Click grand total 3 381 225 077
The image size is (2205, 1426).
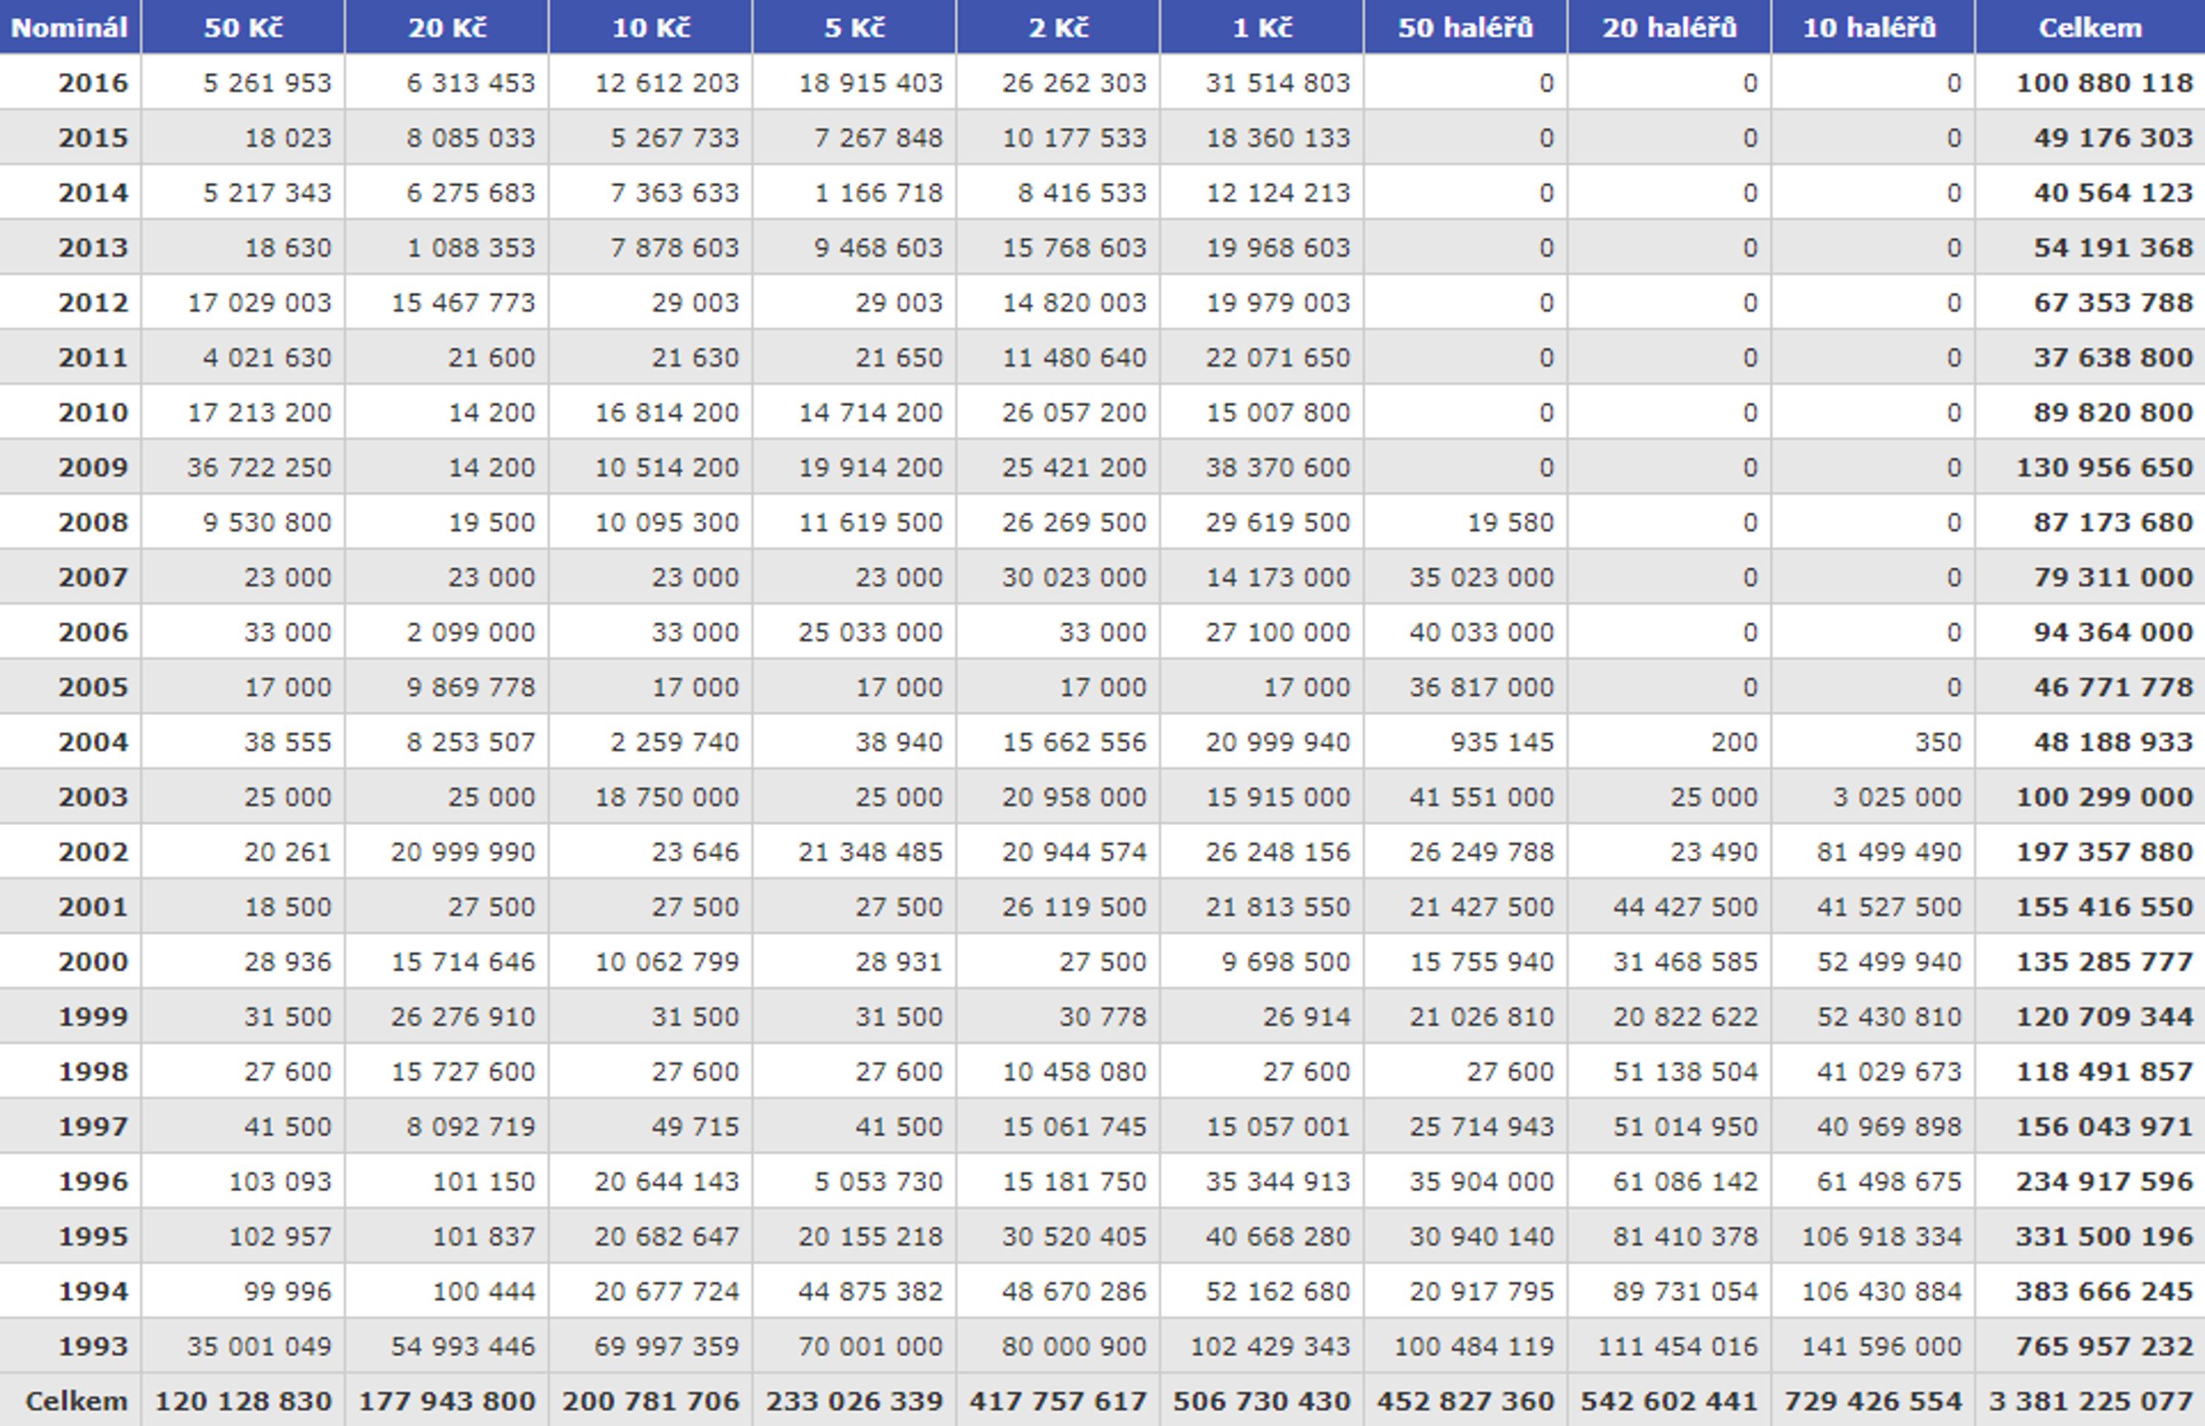point(2091,1401)
